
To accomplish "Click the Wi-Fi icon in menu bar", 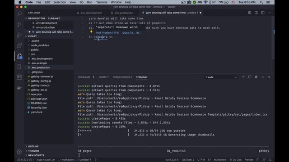I will (x=205, y=2).
